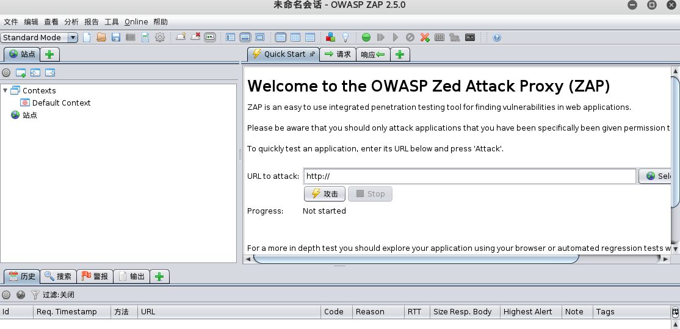Toggle the green break-on-all-requests circle
This screenshot has height=329, width=680.
pyautogui.click(x=366, y=37)
